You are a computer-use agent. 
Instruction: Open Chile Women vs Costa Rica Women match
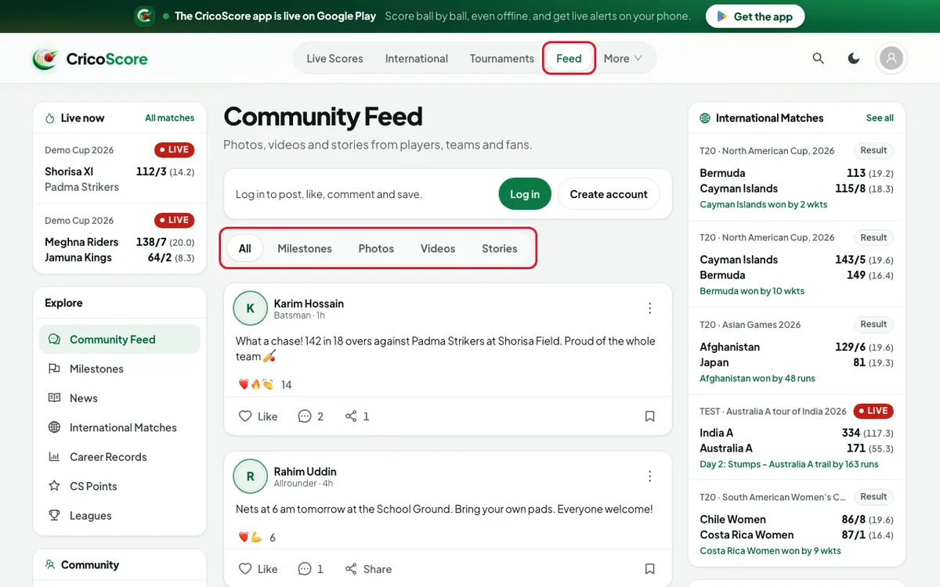797,524
